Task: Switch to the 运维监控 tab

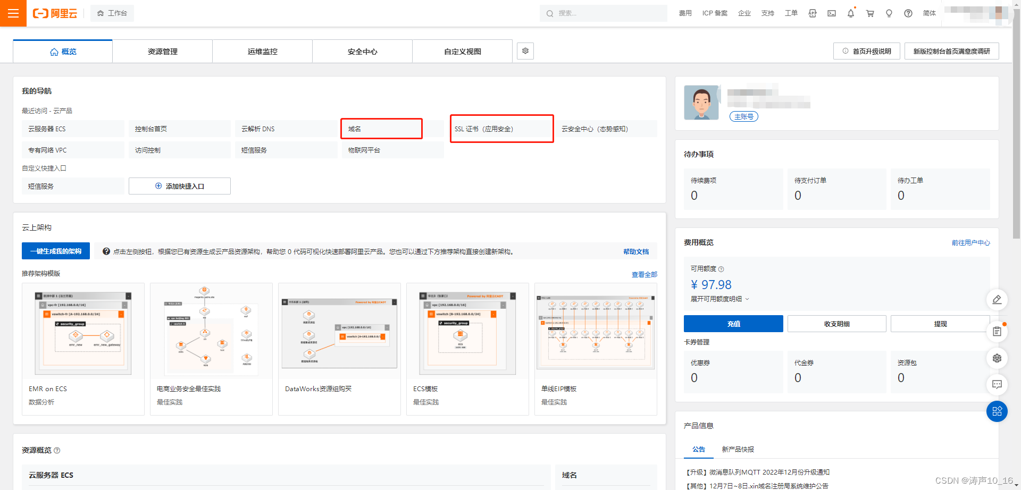Action: (263, 52)
